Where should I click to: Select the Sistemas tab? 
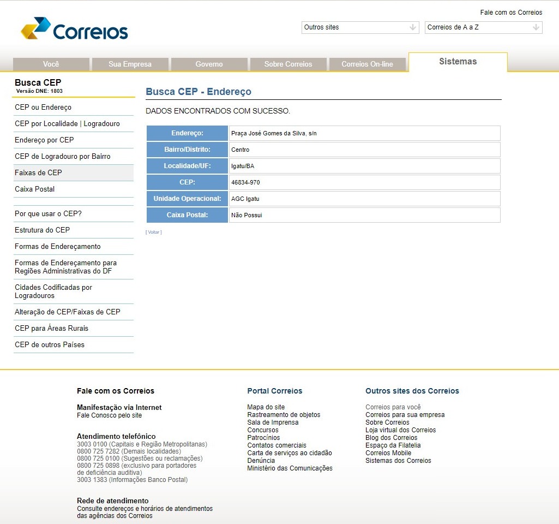458,62
